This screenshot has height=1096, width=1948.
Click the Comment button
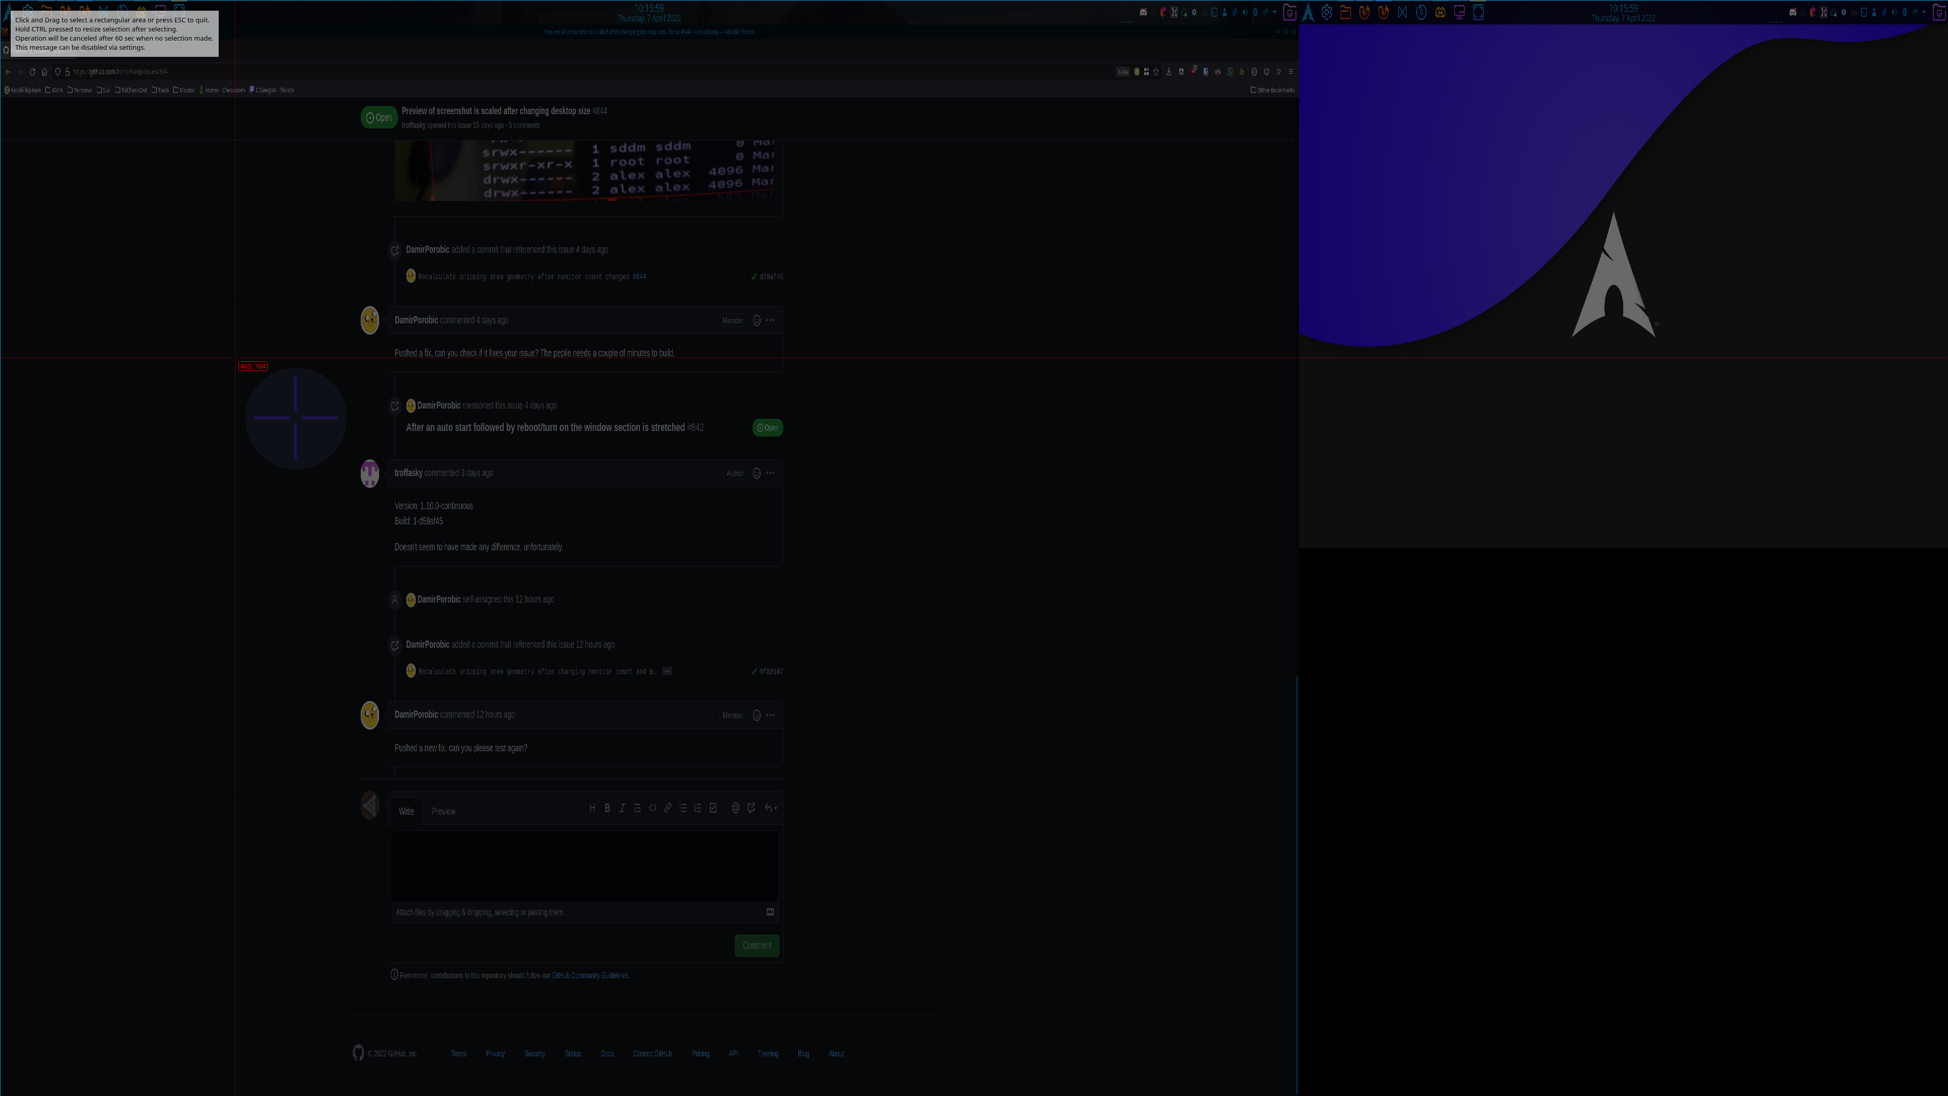pos(756,945)
